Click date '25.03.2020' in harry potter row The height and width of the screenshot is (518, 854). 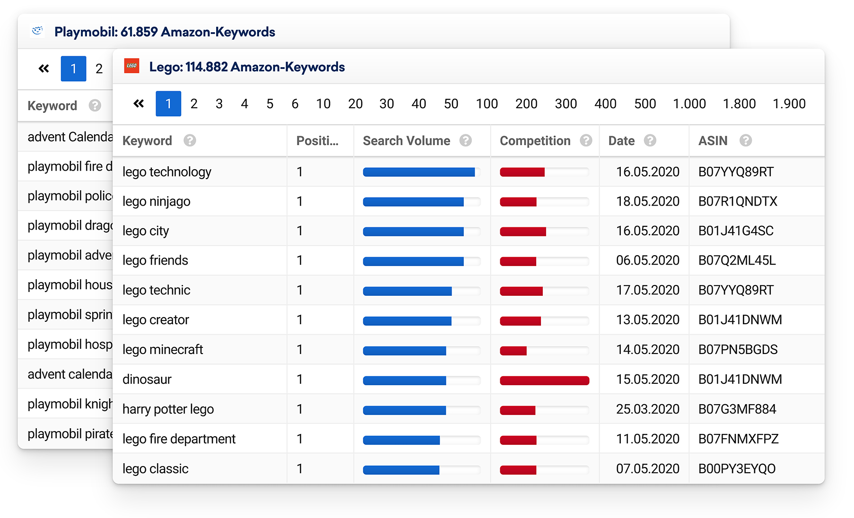tap(648, 409)
